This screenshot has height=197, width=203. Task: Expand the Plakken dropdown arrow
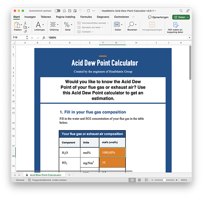pos(22,24)
